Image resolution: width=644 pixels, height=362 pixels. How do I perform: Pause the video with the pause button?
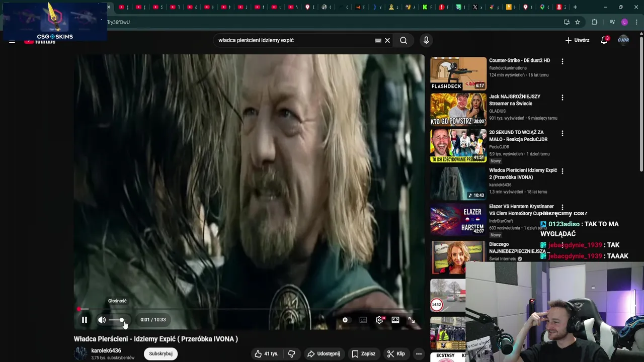[85, 320]
